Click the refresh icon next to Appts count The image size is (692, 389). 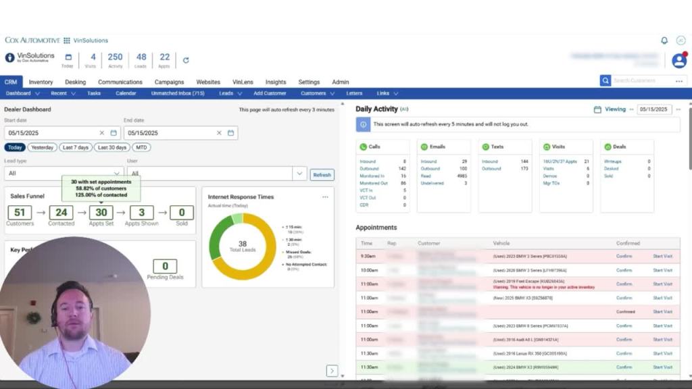pos(186,60)
